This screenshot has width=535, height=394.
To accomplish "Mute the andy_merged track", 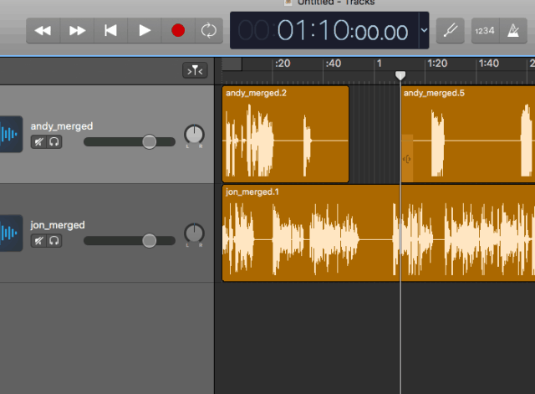I will click(38, 141).
